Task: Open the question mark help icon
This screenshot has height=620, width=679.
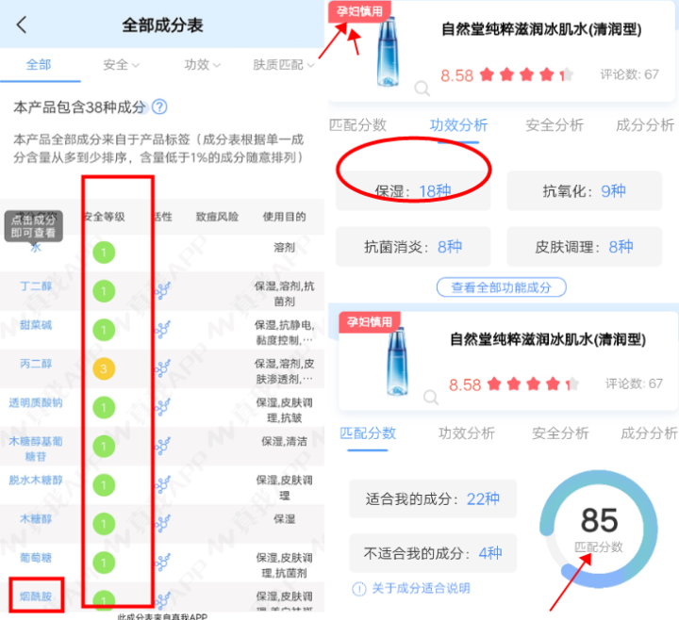Action: (x=159, y=106)
